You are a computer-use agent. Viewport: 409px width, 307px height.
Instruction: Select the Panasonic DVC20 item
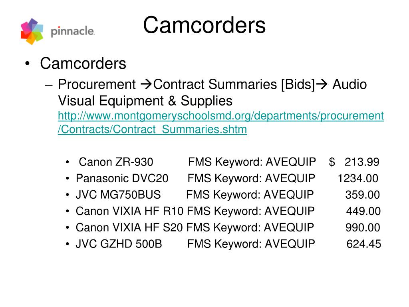122,179
